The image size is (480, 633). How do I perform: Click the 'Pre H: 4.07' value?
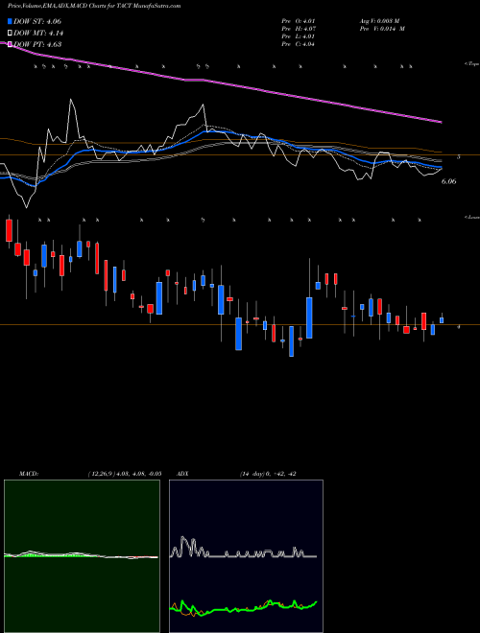(x=299, y=29)
